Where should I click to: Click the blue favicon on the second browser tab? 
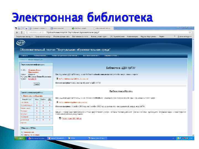click(x=52, y=28)
